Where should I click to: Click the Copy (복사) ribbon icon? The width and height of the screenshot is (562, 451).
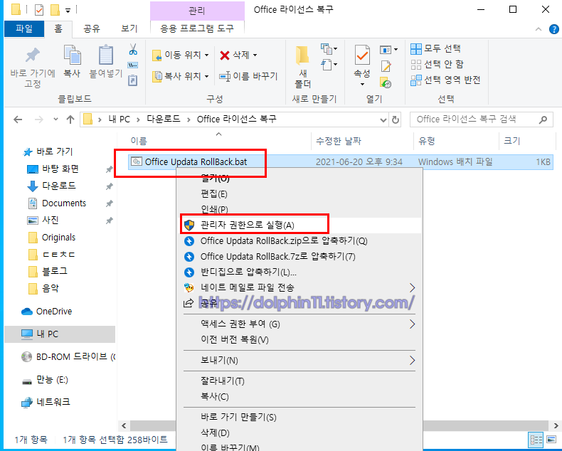[72, 55]
